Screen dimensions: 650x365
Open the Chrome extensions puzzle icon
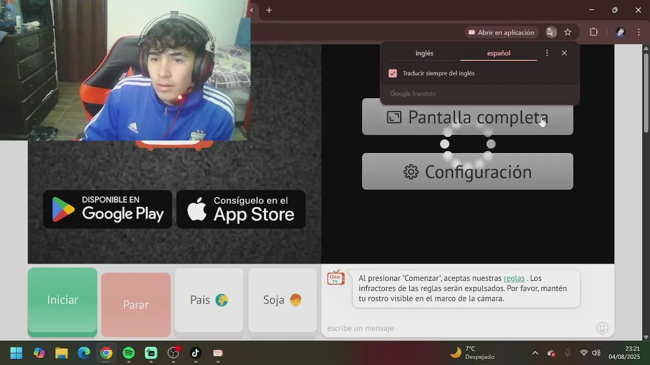594,32
